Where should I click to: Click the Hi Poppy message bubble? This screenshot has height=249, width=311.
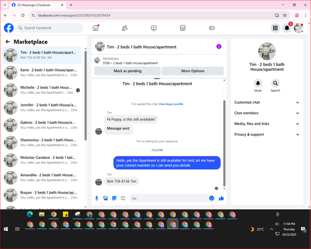point(131,120)
